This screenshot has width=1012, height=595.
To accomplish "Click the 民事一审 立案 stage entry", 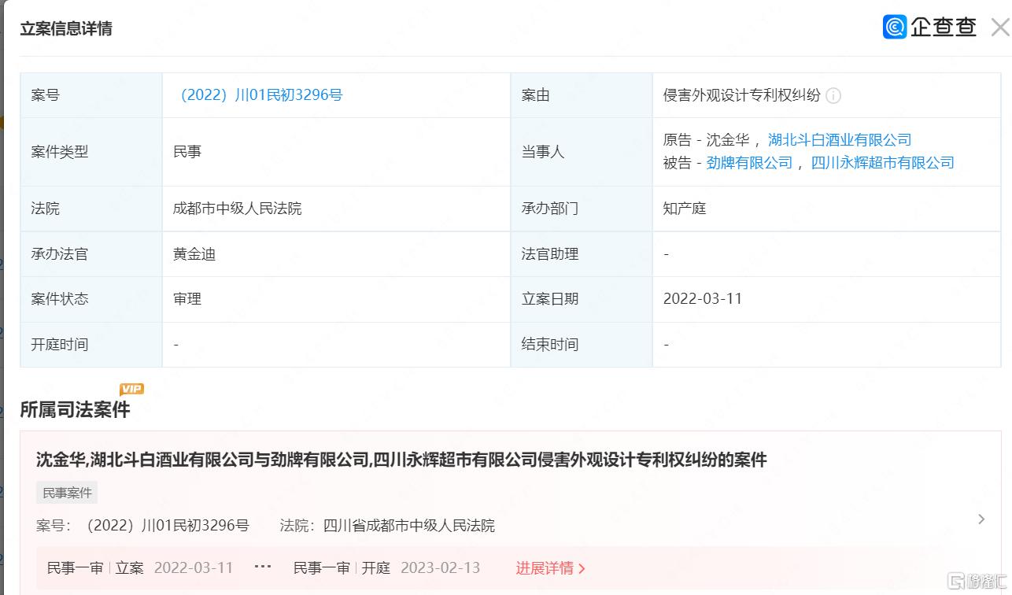I will click(x=140, y=568).
